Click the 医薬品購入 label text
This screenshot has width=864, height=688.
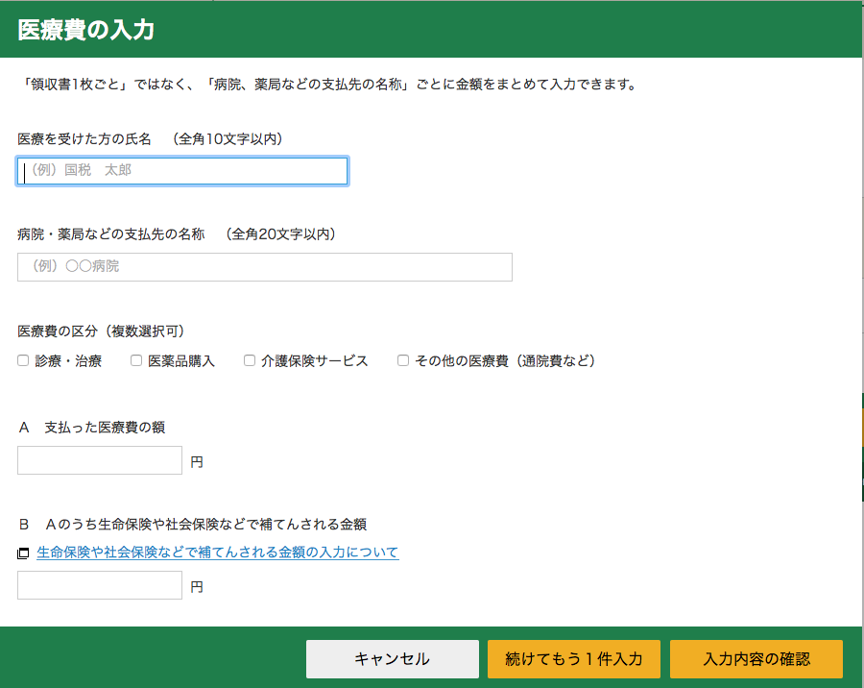tap(181, 361)
